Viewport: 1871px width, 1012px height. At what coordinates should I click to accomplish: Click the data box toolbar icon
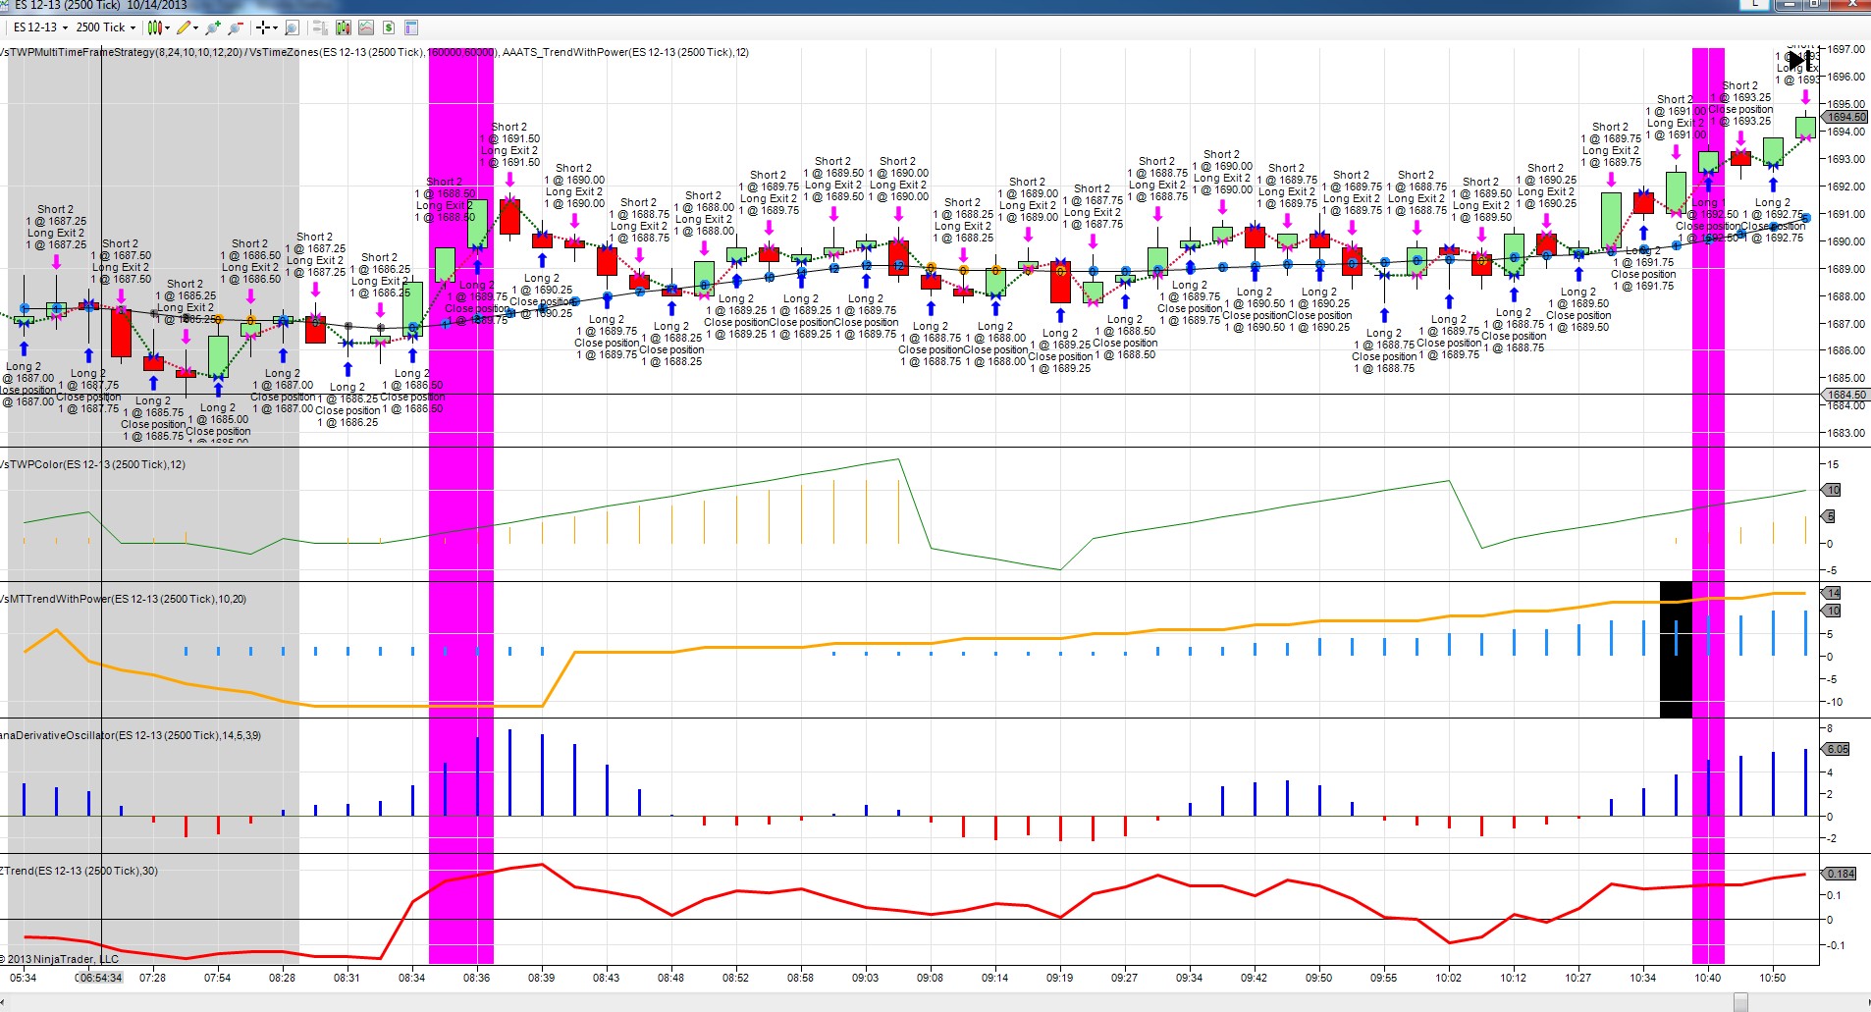[319, 27]
